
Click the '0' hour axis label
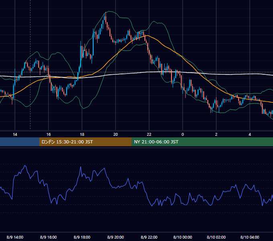pos(183,135)
